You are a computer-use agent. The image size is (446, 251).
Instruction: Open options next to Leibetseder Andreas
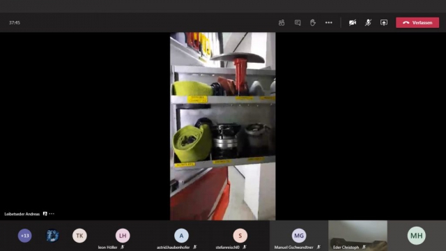tap(52, 214)
